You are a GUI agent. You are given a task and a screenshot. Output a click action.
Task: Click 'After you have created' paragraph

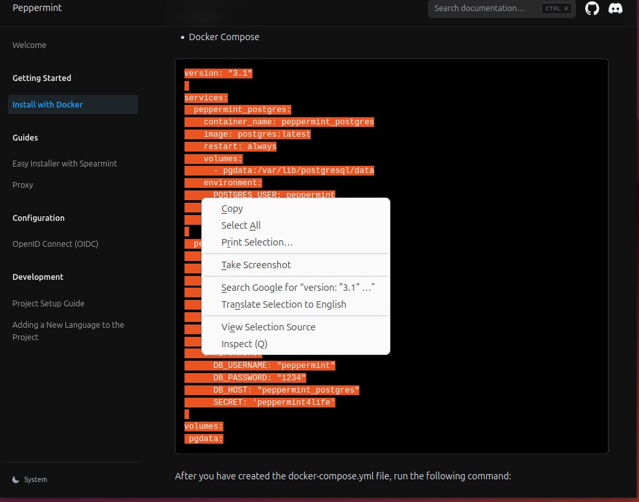point(342,476)
